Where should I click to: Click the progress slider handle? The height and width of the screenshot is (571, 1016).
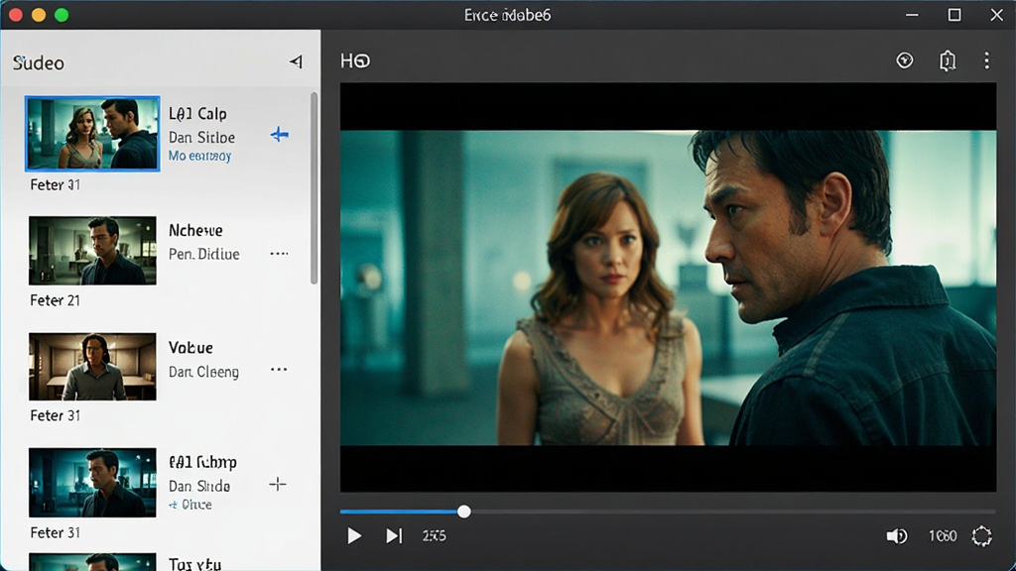pyautogui.click(x=464, y=512)
